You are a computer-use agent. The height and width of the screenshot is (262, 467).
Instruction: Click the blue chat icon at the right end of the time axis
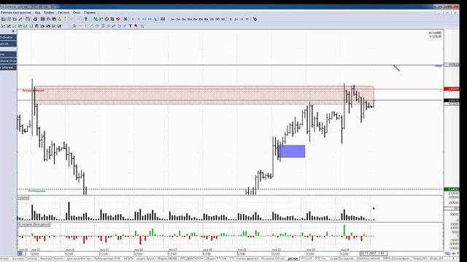pos(447,253)
